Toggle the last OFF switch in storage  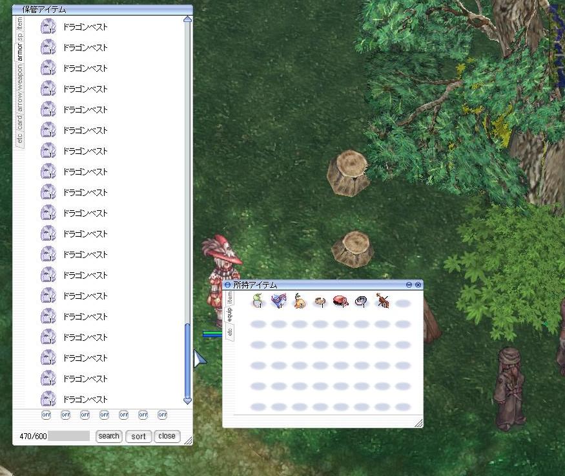pos(163,415)
